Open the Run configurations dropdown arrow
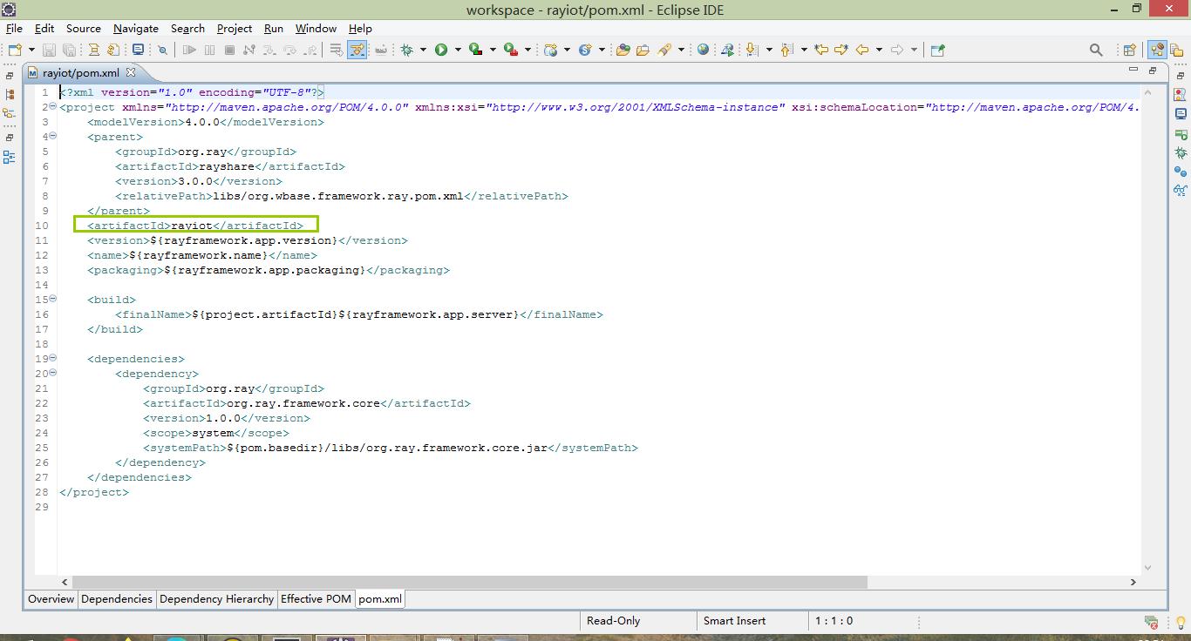 (x=457, y=50)
